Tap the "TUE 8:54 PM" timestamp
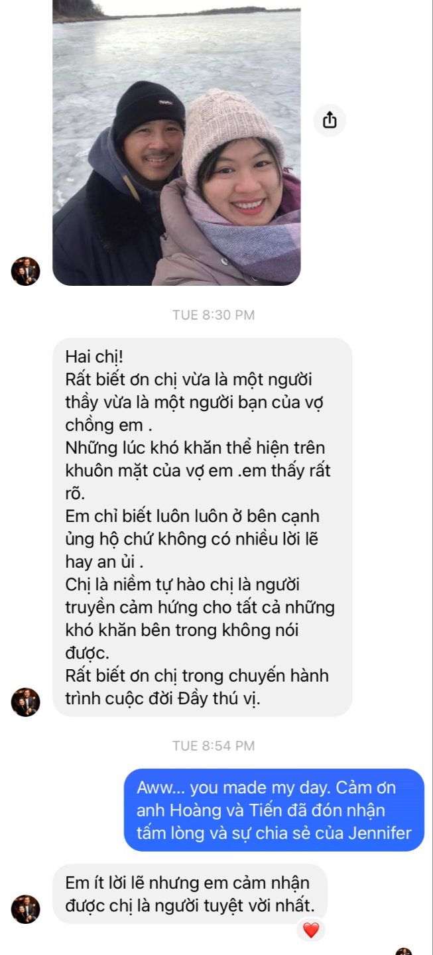This screenshot has width=433, height=955. pos(214,745)
